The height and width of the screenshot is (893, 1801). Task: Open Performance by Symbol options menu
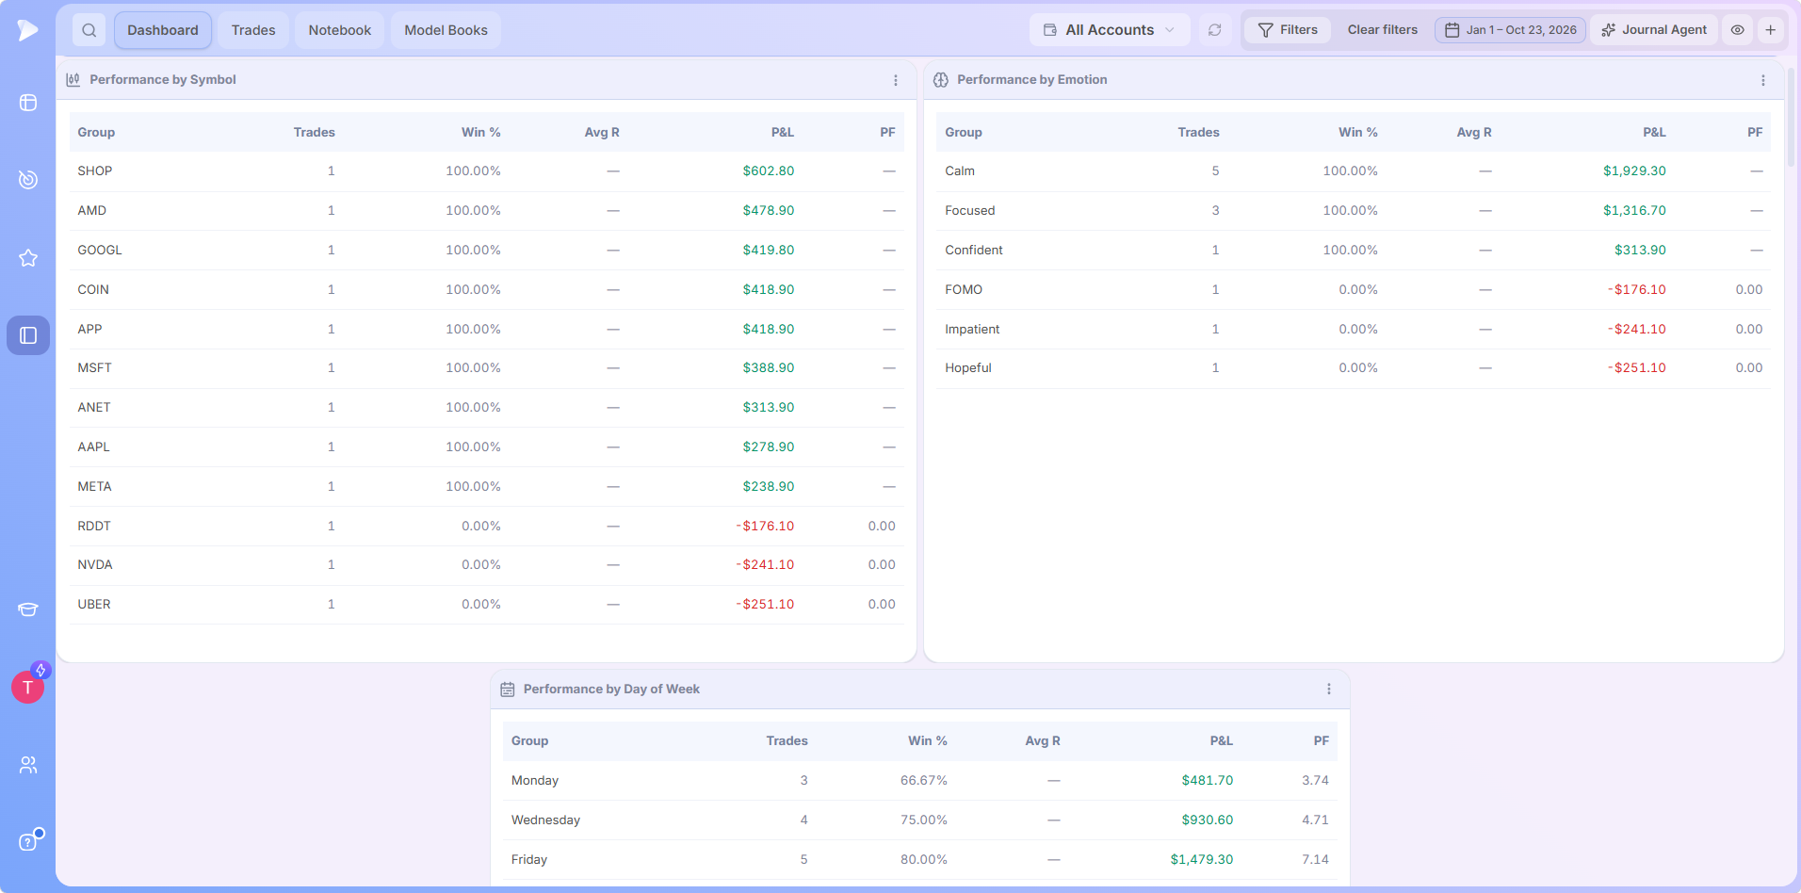point(896,80)
